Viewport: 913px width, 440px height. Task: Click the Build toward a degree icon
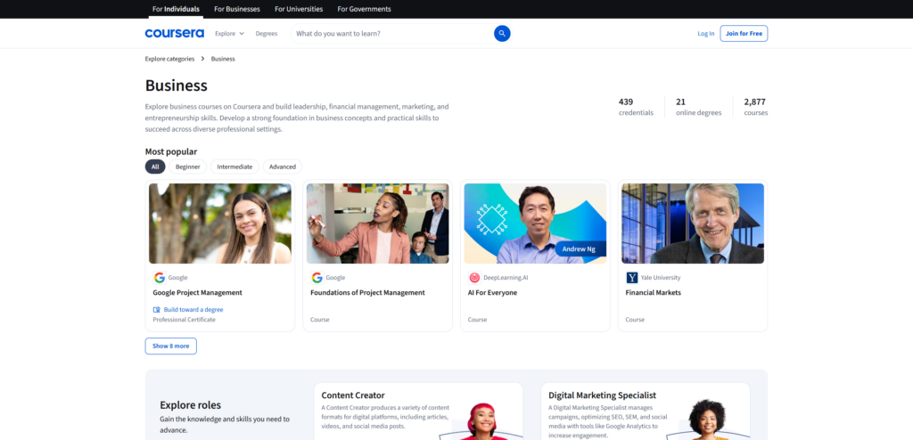pos(157,309)
